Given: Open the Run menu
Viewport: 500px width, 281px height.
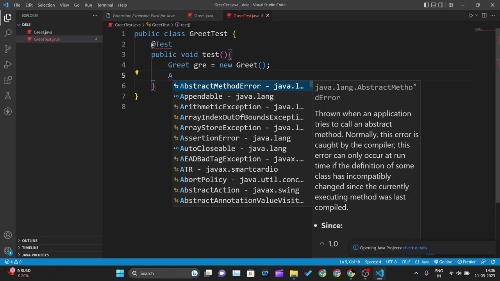Looking at the screenshot, I should tap(88, 5).
